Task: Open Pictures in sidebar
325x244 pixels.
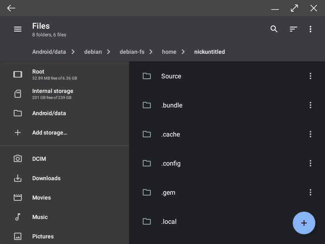Action: pyautogui.click(x=65, y=236)
